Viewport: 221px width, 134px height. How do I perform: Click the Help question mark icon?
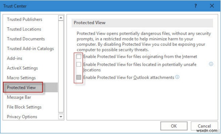pyautogui.click(x=196, y=6)
